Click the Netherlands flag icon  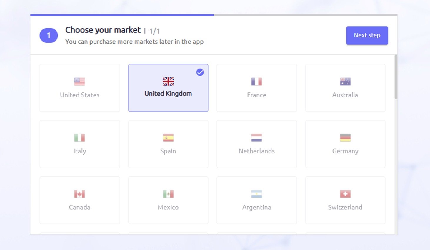pyautogui.click(x=256, y=138)
